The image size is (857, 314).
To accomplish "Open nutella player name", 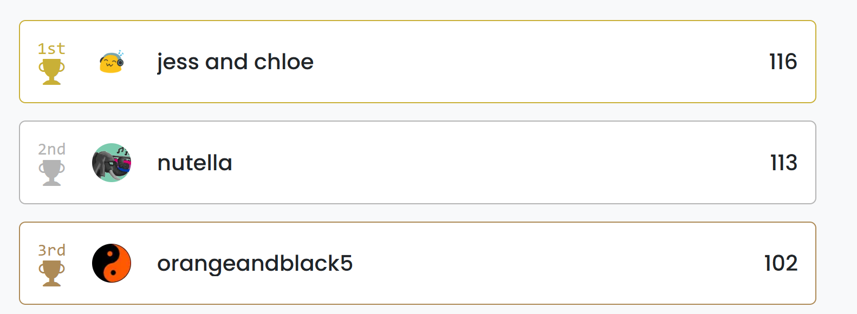I will point(195,163).
